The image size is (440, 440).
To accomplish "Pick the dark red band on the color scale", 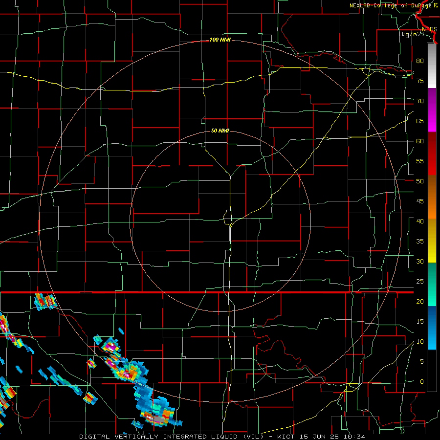I will click(x=432, y=153).
